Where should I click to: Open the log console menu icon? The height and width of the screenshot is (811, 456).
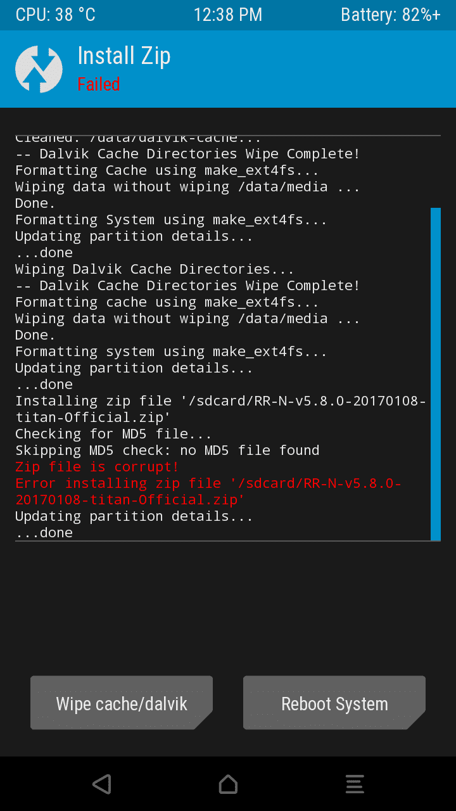(355, 784)
